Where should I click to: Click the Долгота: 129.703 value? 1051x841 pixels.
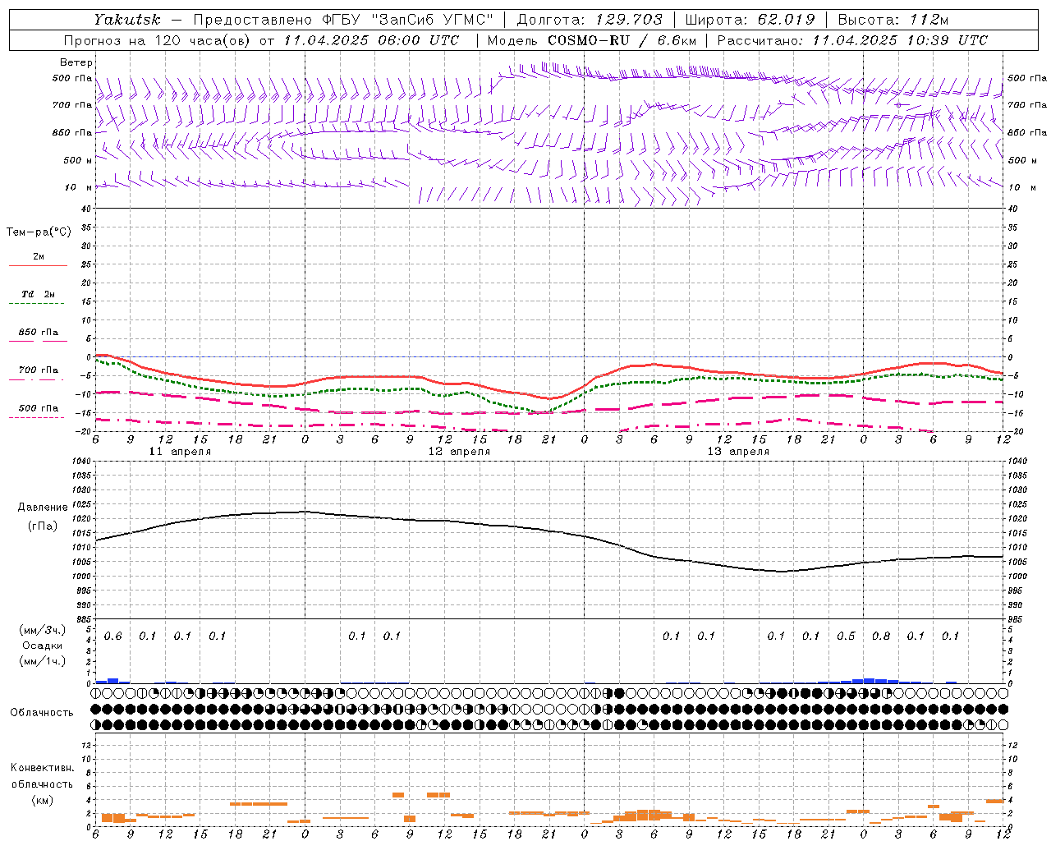[589, 20]
